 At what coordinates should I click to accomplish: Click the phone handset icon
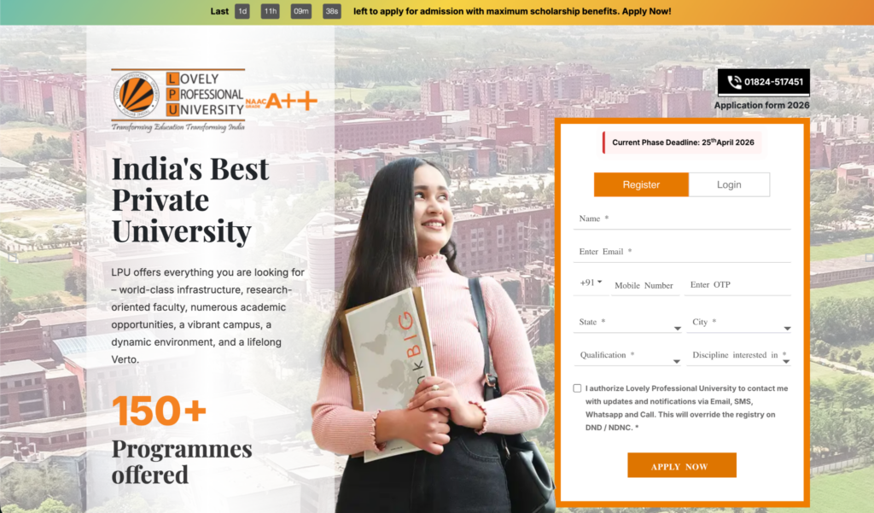tap(734, 82)
